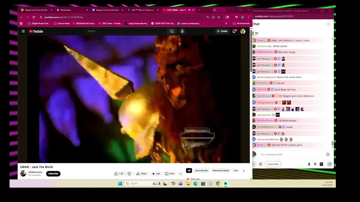Go back in browser history
This screenshot has height=202, width=360.
click(x=21, y=17)
